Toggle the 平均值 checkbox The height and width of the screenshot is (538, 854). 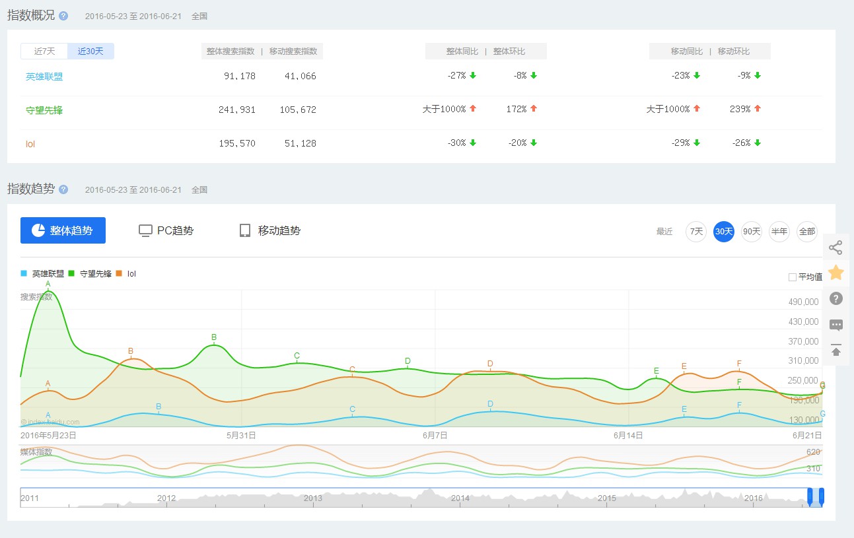(x=792, y=277)
